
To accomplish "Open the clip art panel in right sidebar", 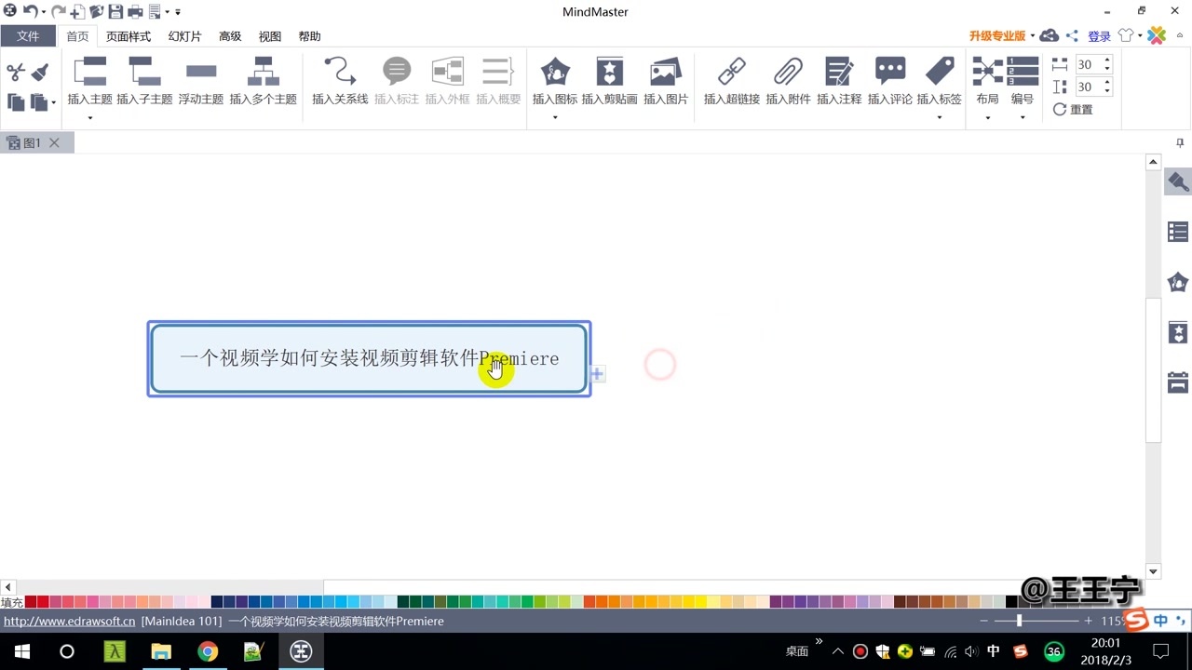I will (1178, 332).
